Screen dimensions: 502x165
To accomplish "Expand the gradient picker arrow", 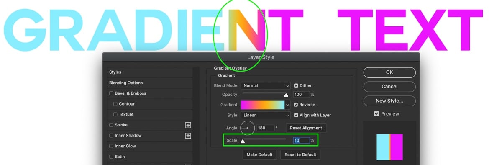I will pos(287,105).
